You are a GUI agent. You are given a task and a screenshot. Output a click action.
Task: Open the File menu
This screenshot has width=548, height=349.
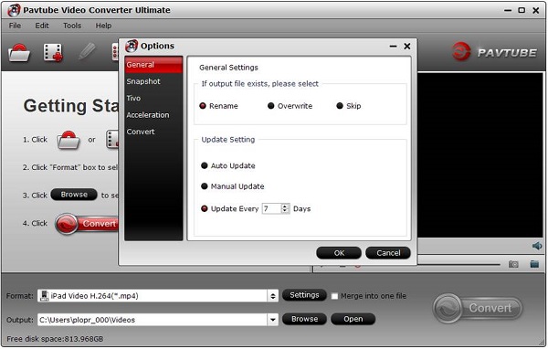click(x=15, y=26)
